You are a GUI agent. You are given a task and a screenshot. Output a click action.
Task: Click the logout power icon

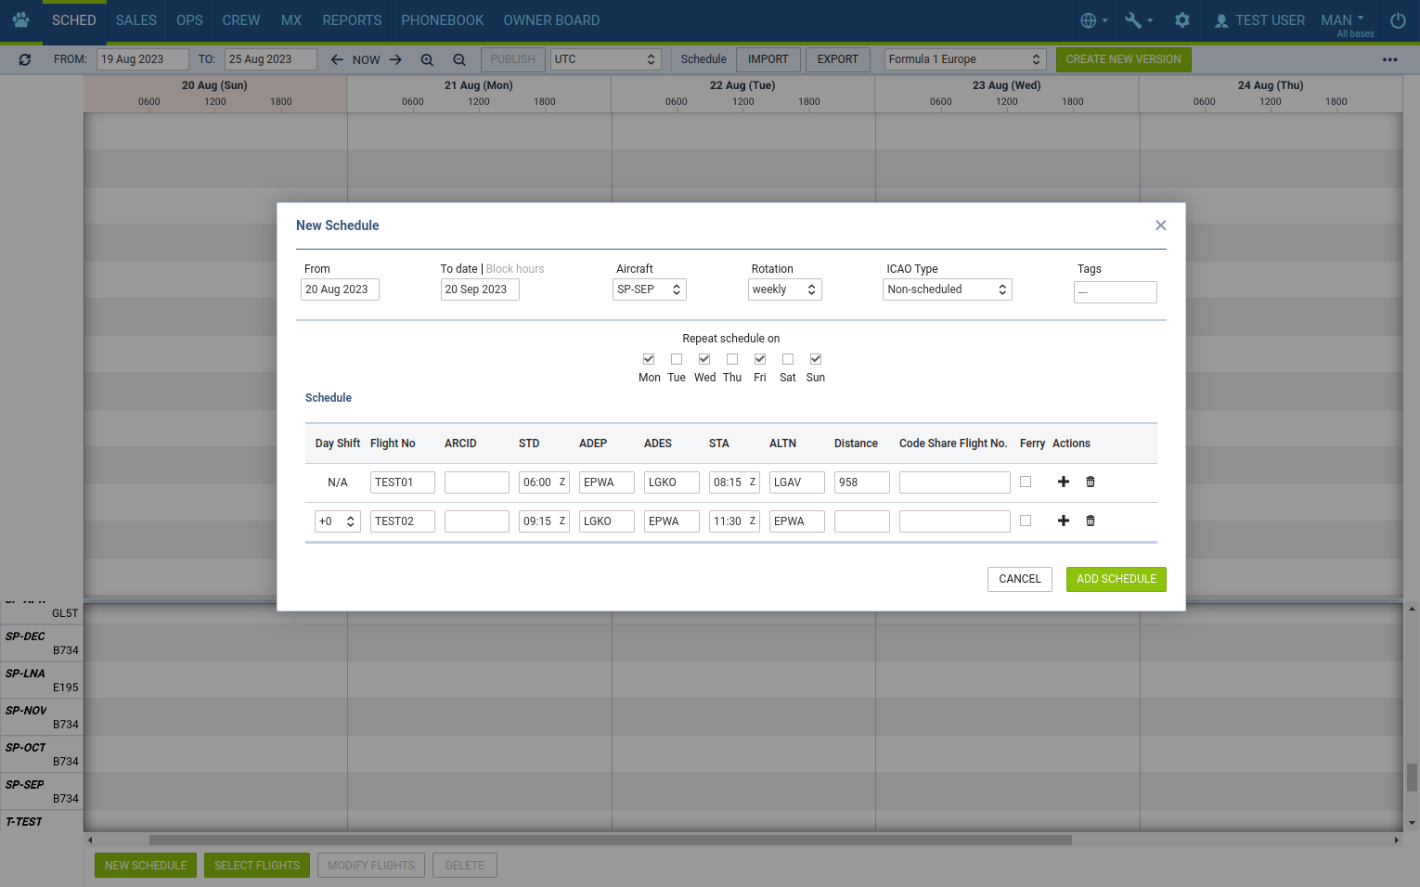[x=1397, y=19]
